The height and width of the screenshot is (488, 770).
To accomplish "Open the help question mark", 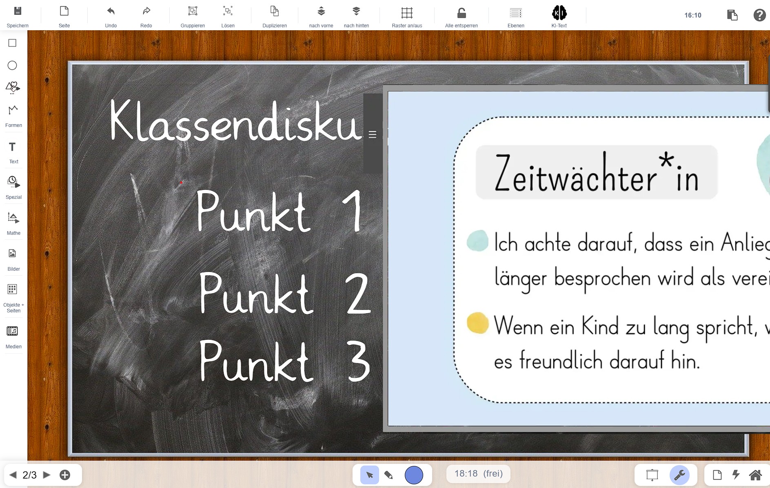I will click(x=759, y=15).
